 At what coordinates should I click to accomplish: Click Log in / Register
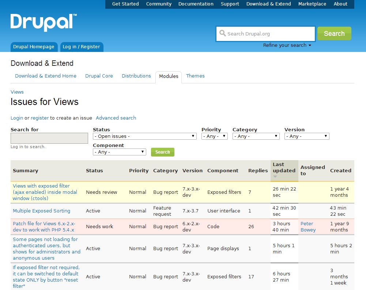point(82,47)
